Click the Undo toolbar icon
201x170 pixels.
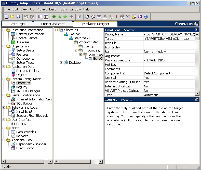26,17
